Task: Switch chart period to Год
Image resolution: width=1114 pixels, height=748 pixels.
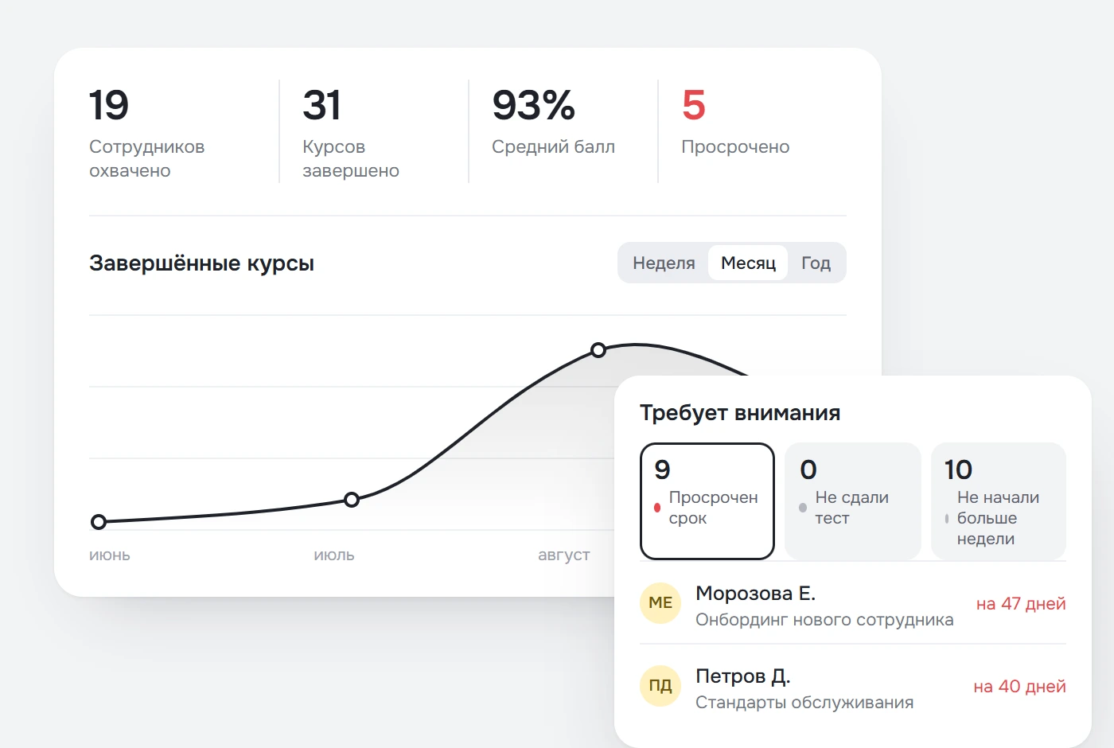Action: point(816,263)
